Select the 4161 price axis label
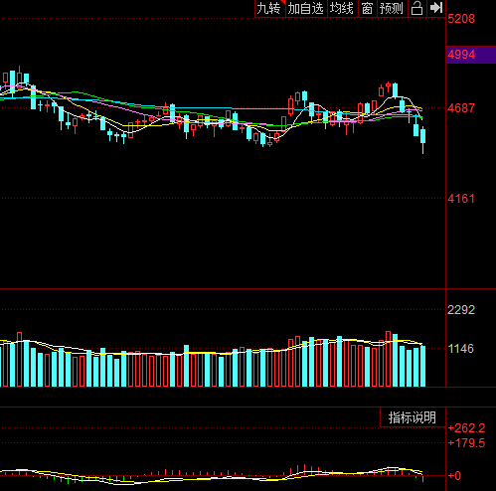The image size is (496, 491). pyautogui.click(x=461, y=199)
